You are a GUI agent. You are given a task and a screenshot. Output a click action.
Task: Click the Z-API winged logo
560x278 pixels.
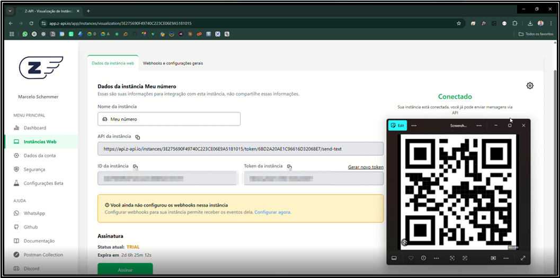(x=41, y=67)
